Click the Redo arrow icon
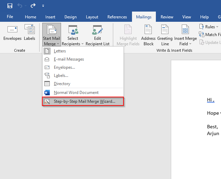Viewport: 221px width, 179px height. [x=33, y=6]
